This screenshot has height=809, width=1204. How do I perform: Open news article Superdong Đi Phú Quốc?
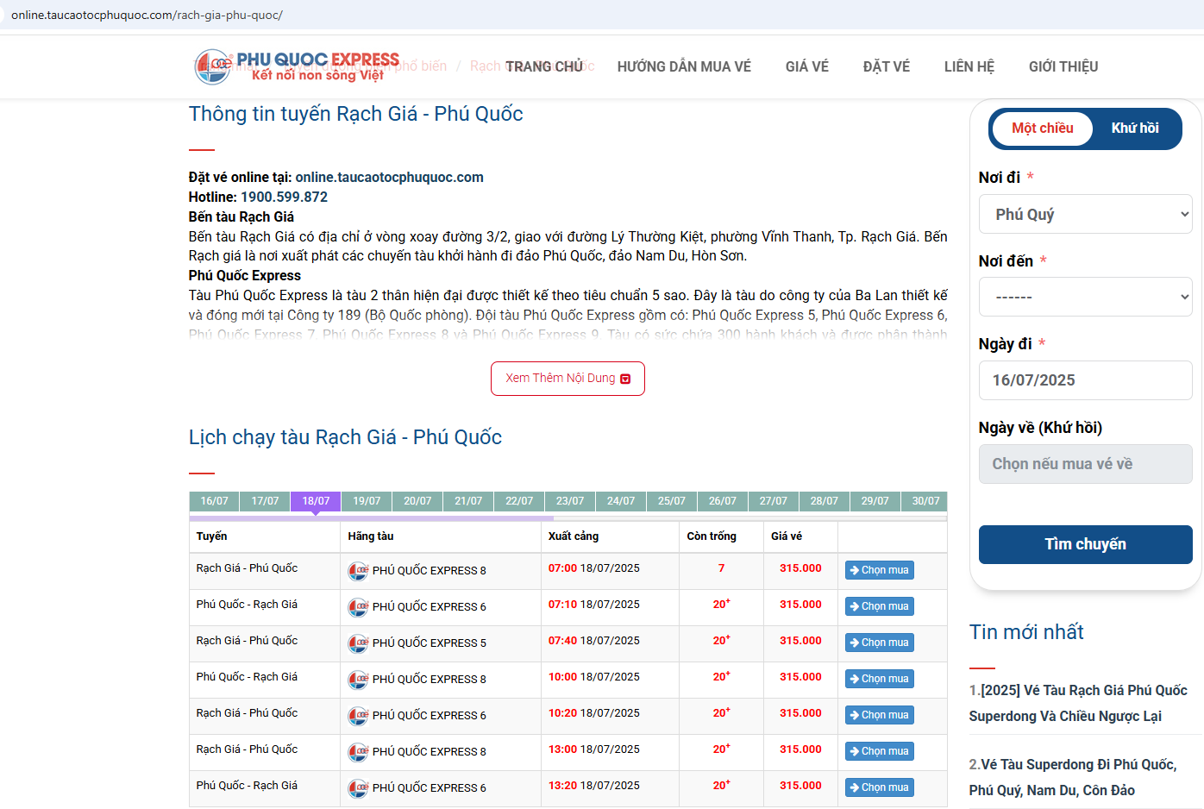[x=1073, y=777]
